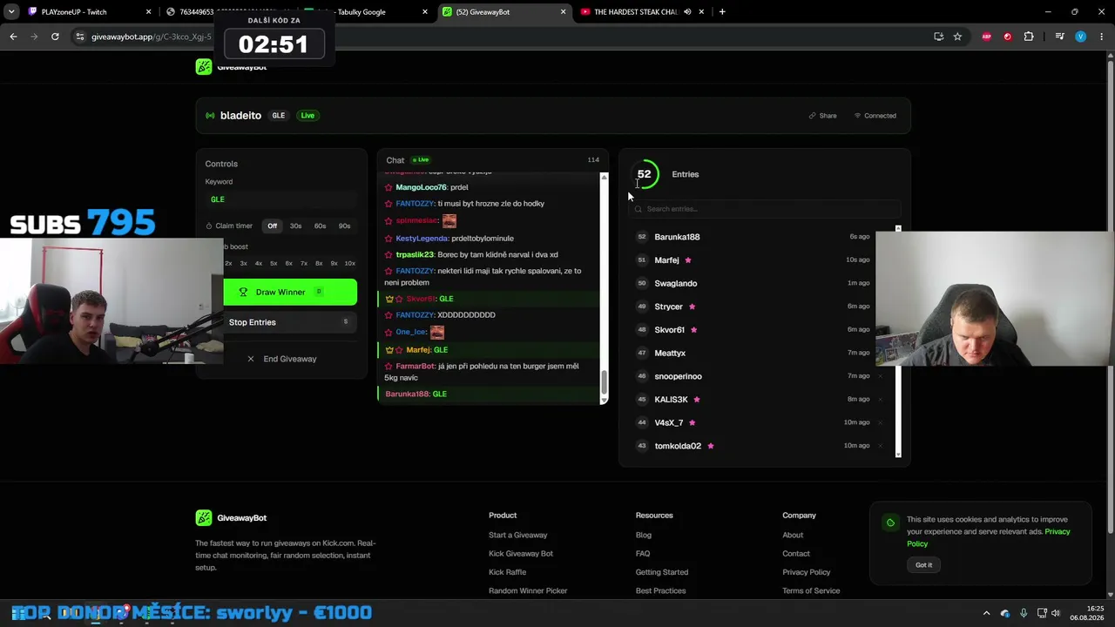Click the chat panel scrollbar thumb
The image size is (1115, 627).
coord(604,384)
